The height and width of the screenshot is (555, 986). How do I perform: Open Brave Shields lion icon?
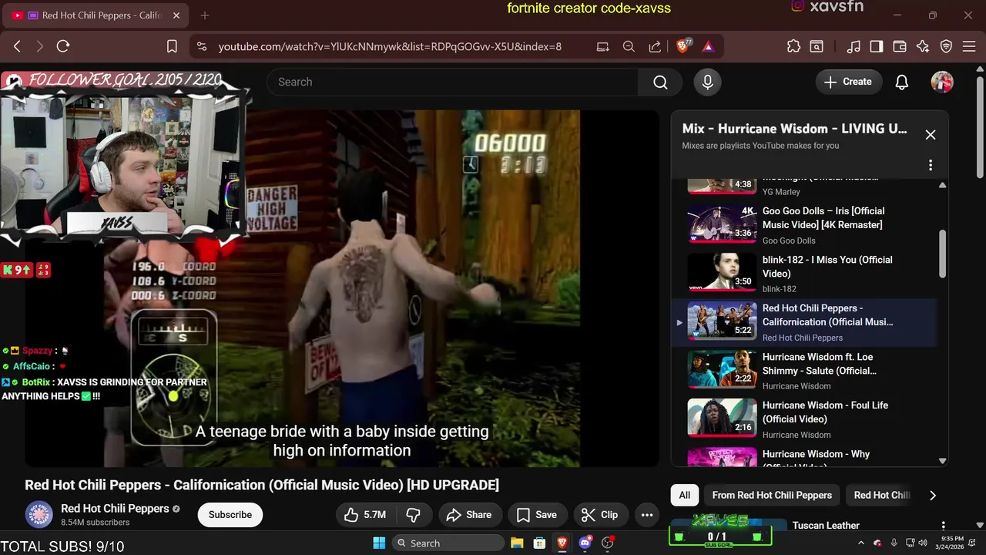[682, 46]
